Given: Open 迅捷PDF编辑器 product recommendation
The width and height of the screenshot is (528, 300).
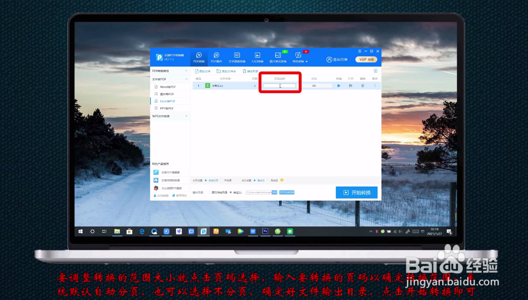Looking at the screenshot, I should 170,172.
